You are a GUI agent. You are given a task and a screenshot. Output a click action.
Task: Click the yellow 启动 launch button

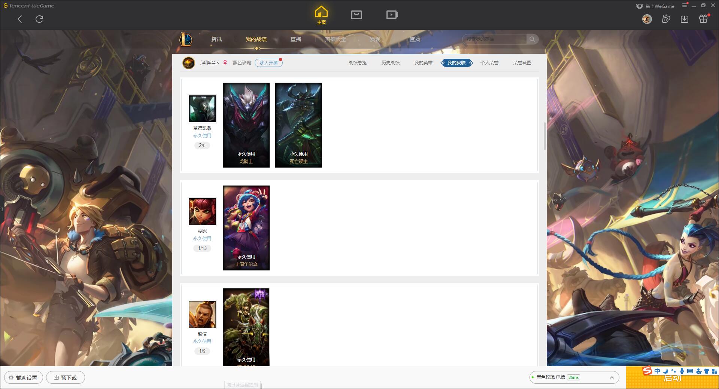click(673, 378)
